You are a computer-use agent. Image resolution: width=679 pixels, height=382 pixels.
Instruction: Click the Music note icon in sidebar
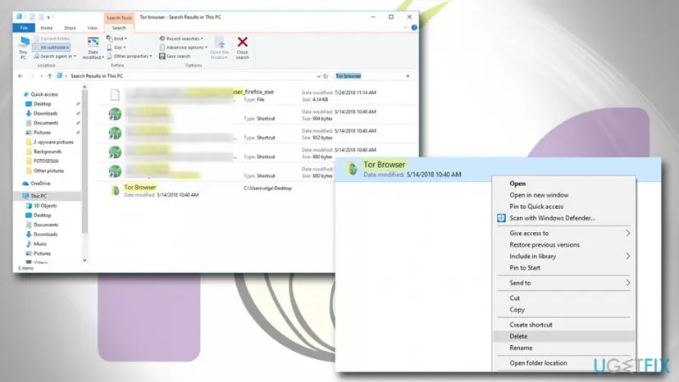tap(29, 243)
